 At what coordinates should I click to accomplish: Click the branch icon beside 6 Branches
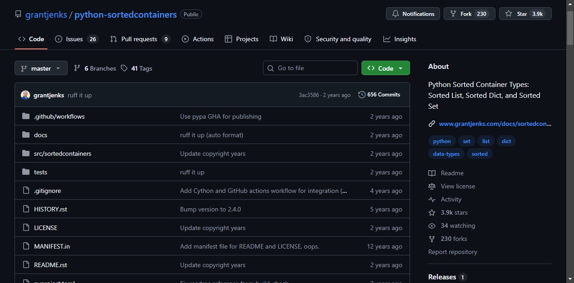(77, 68)
